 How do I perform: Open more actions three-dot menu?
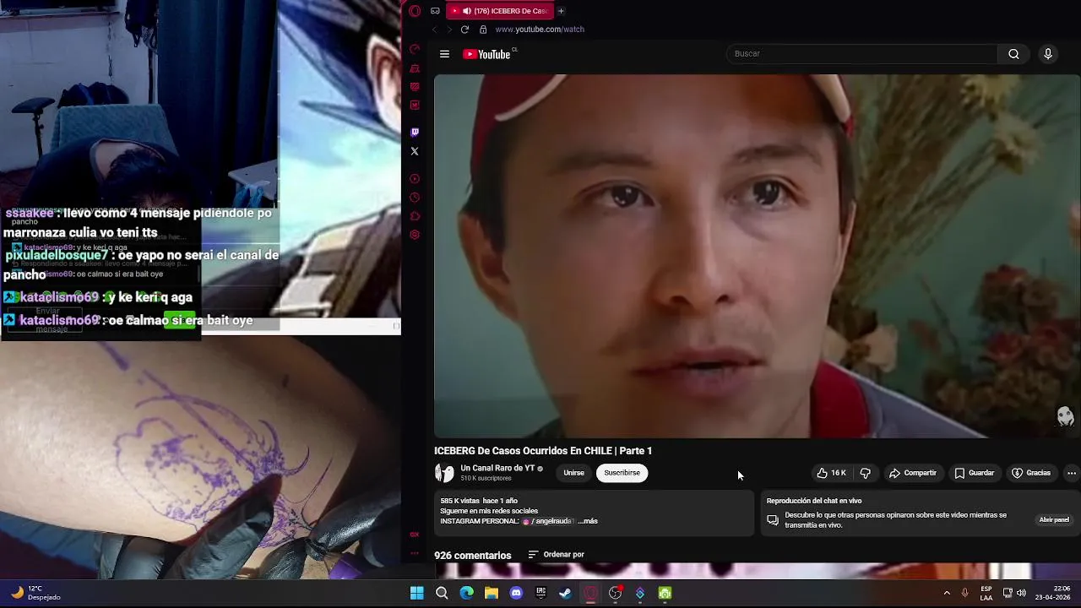[1072, 473]
